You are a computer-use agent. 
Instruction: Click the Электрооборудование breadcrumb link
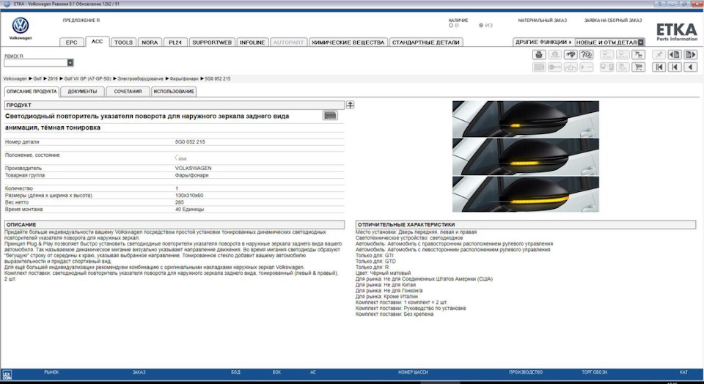[141, 78]
